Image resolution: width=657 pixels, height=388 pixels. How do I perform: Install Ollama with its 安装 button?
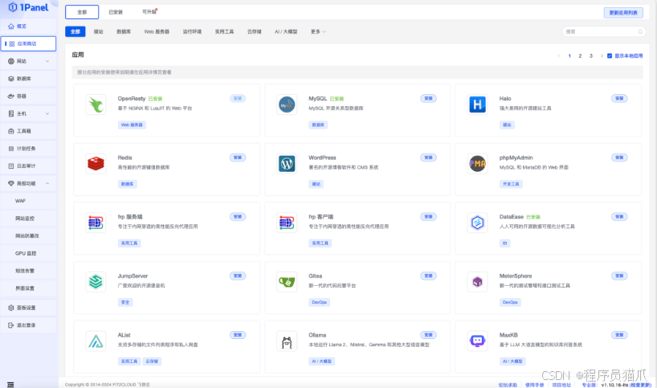pyautogui.click(x=428, y=335)
